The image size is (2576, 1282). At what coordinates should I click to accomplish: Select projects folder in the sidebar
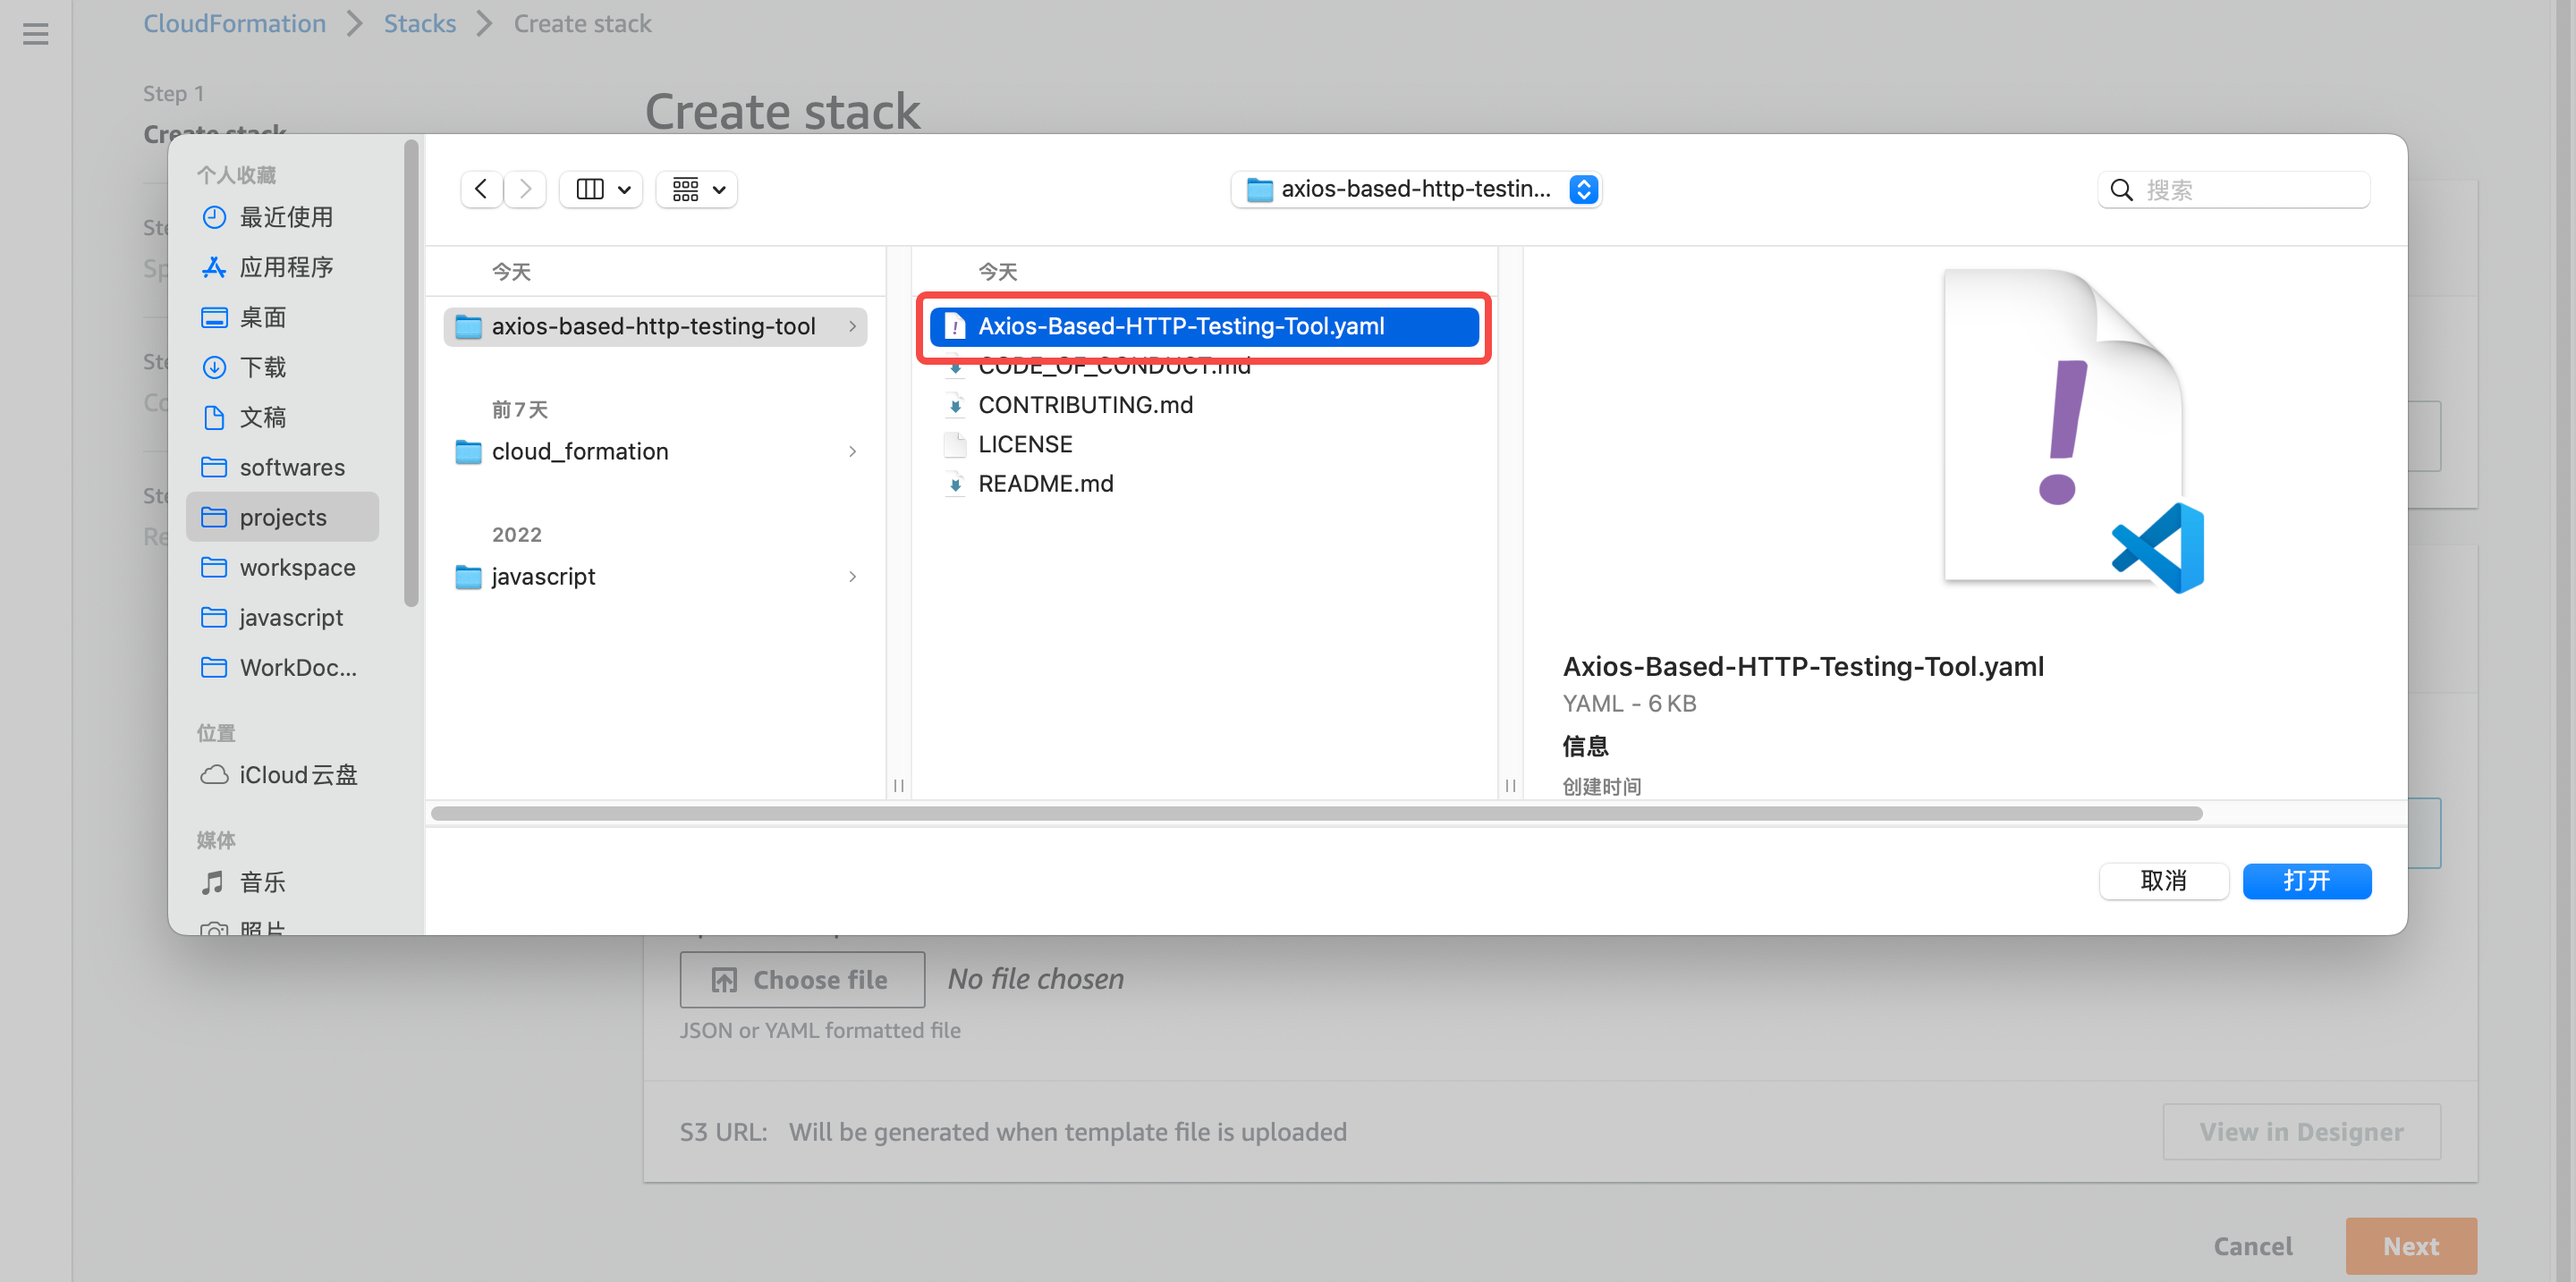click(282, 517)
